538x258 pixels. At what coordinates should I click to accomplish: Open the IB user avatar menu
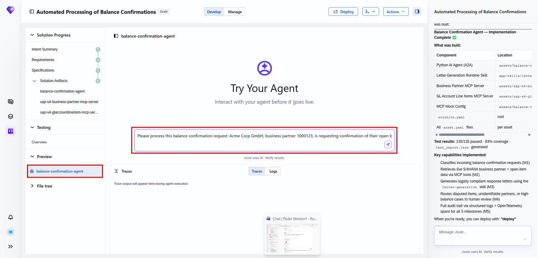coord(10,232)
